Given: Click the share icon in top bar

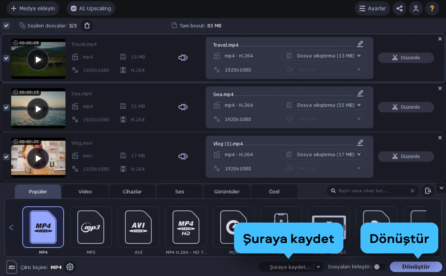Looking at the screenshot, I should click(x=399, y=9).
